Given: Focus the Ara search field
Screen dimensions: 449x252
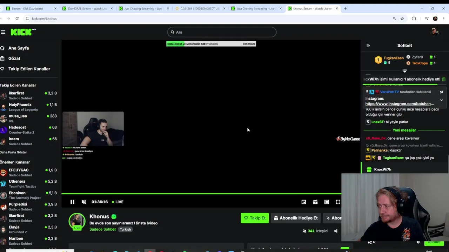Looking at the screenshot, I should pos(222,32).
